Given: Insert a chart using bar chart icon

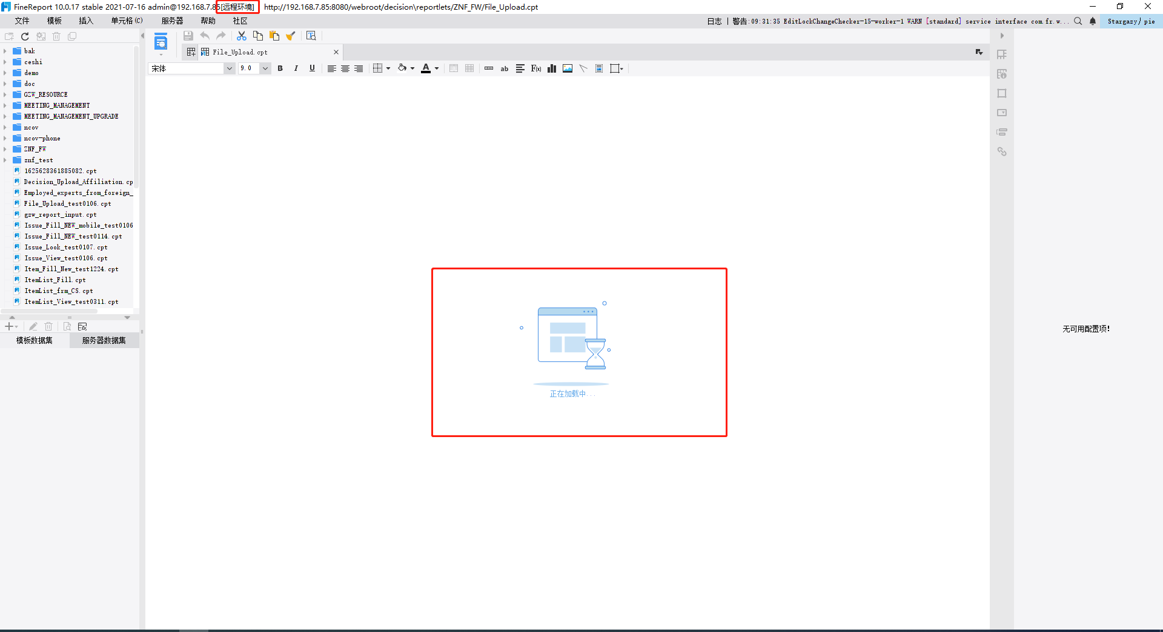Looking at the screenshot, I should [552, 68].
